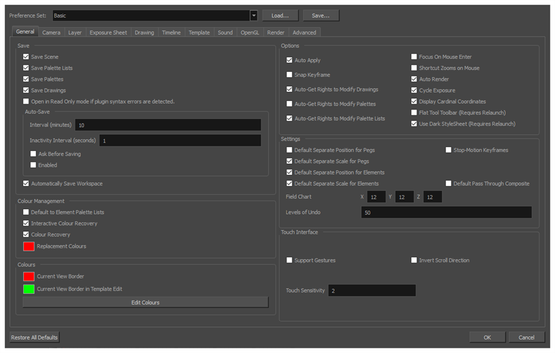The image size is (555, 353).
Task: Click the Levels of Undo field
Action: click(446, 212)
